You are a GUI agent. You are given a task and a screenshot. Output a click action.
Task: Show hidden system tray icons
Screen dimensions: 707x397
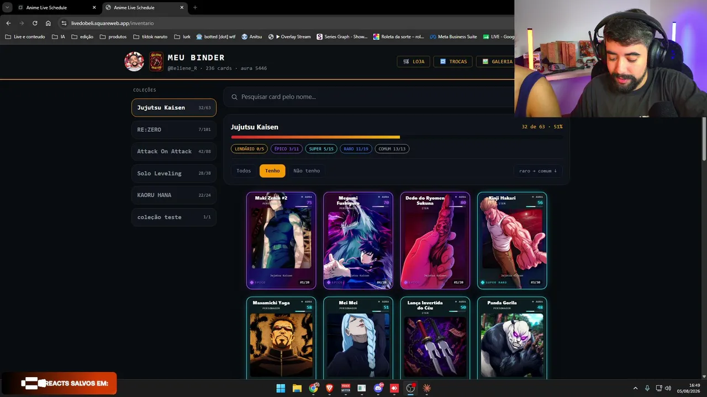(x=635, y=388)
